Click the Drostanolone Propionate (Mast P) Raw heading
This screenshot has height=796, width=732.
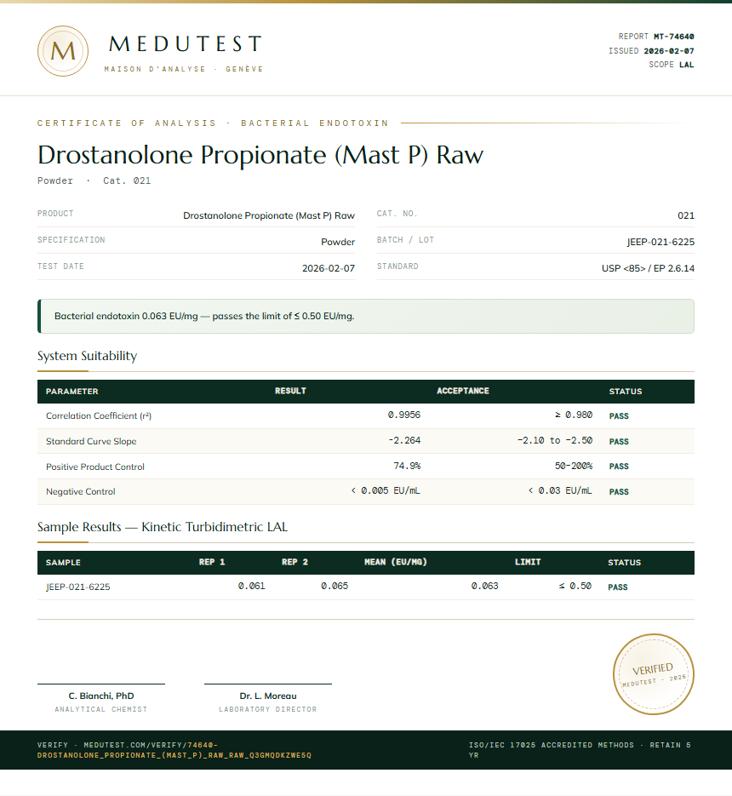260,154
